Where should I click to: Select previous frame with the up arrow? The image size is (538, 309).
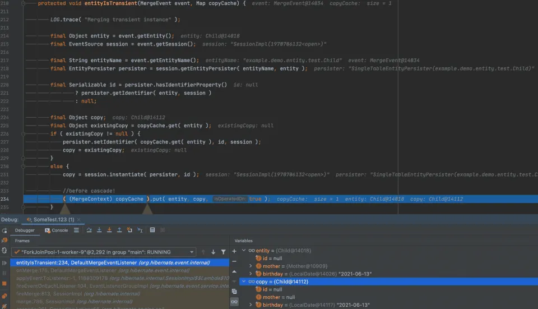click(203, 252)
